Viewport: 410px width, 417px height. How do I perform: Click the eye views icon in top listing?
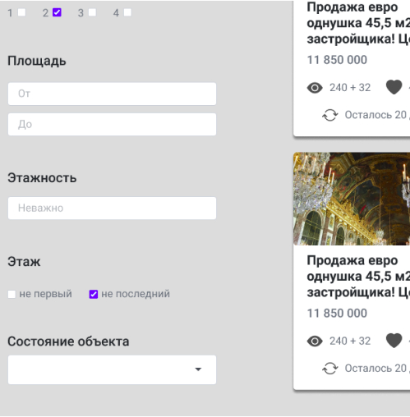[x=315, y=88]
